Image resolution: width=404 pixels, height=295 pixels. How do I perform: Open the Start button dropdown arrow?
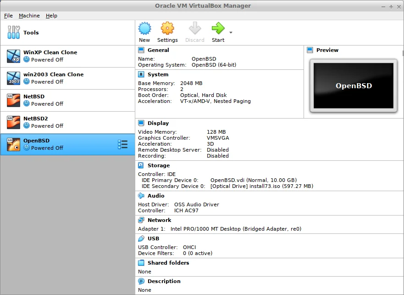pos(231,33)
